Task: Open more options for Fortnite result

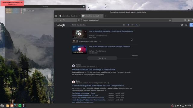Action: click(97, 67)
